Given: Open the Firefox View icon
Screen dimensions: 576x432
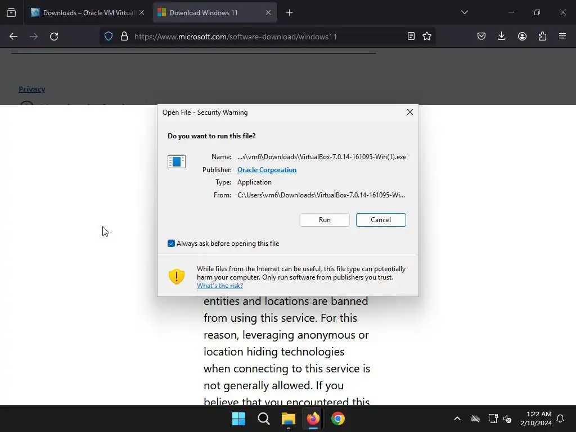Looking at the screenshot, I should [x=11, y=13].
